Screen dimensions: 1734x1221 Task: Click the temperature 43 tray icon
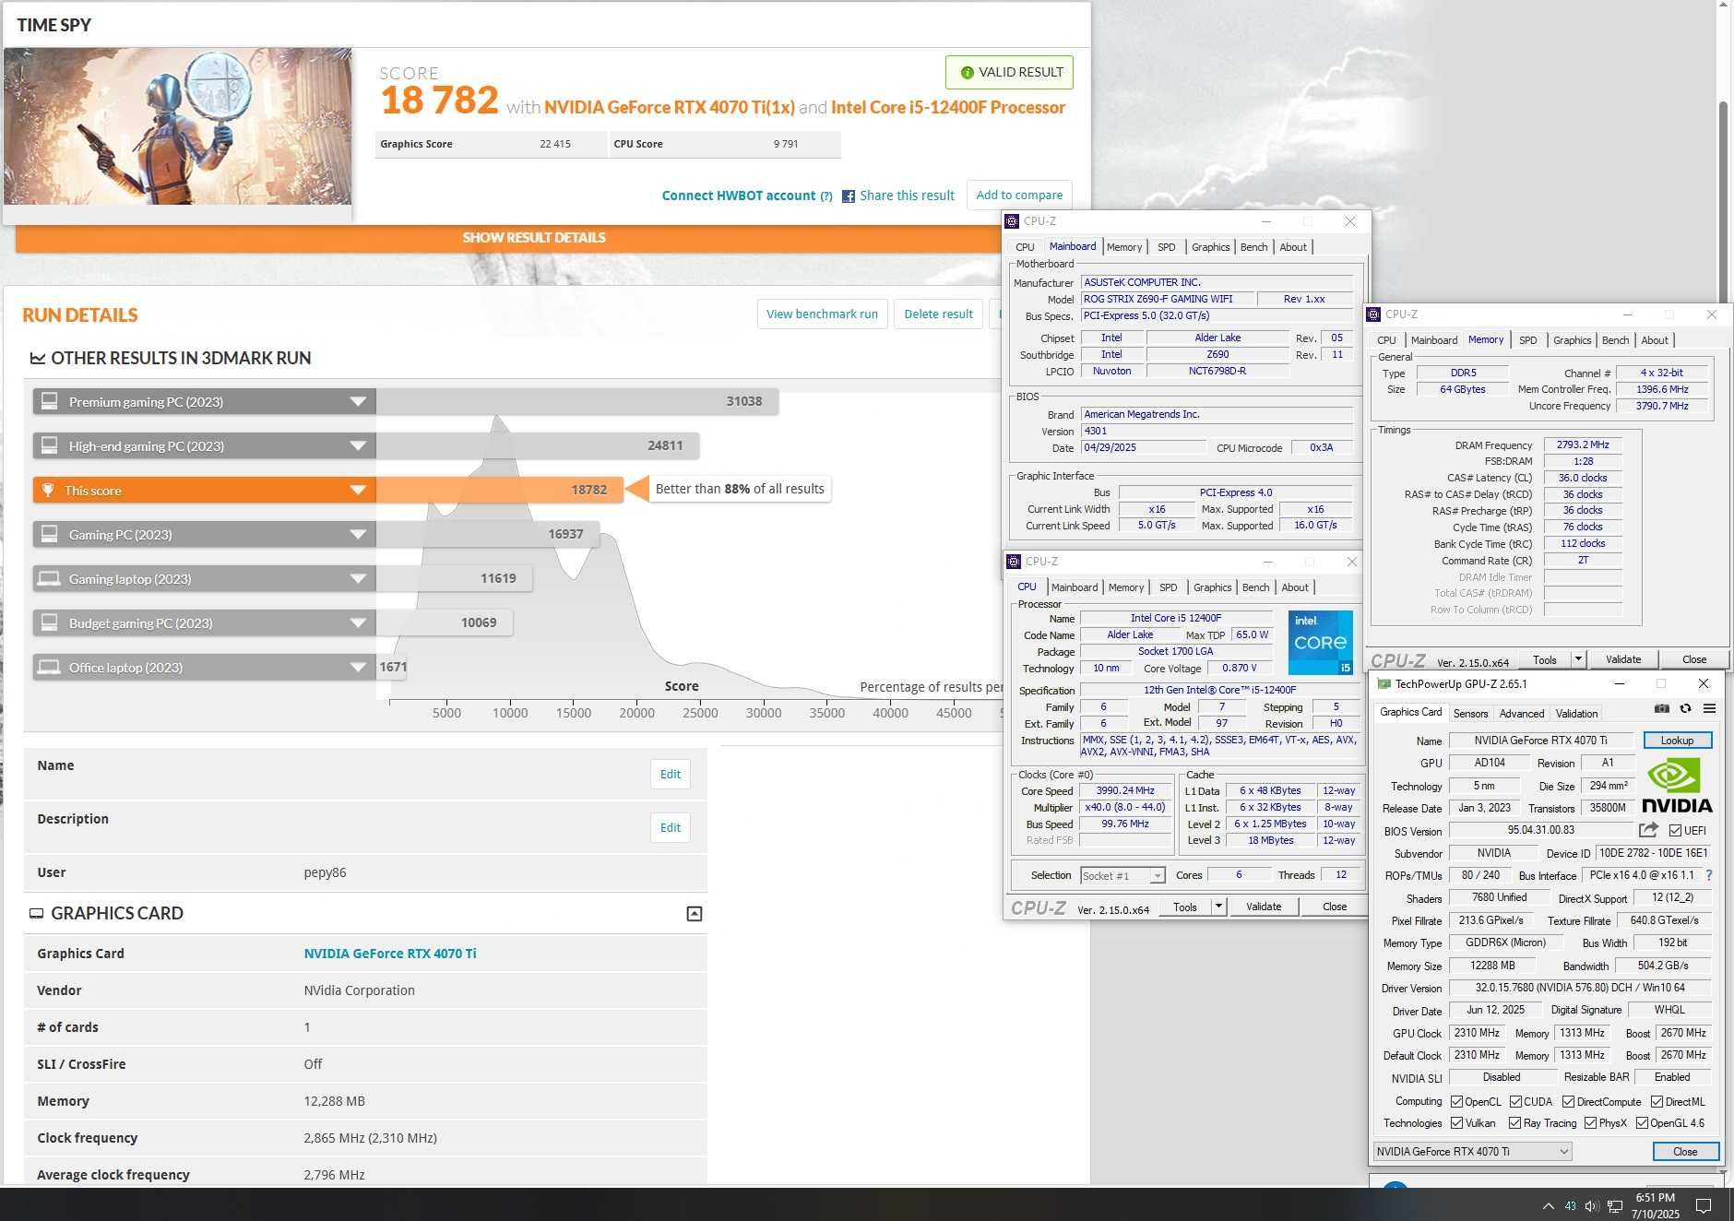1570,1205
